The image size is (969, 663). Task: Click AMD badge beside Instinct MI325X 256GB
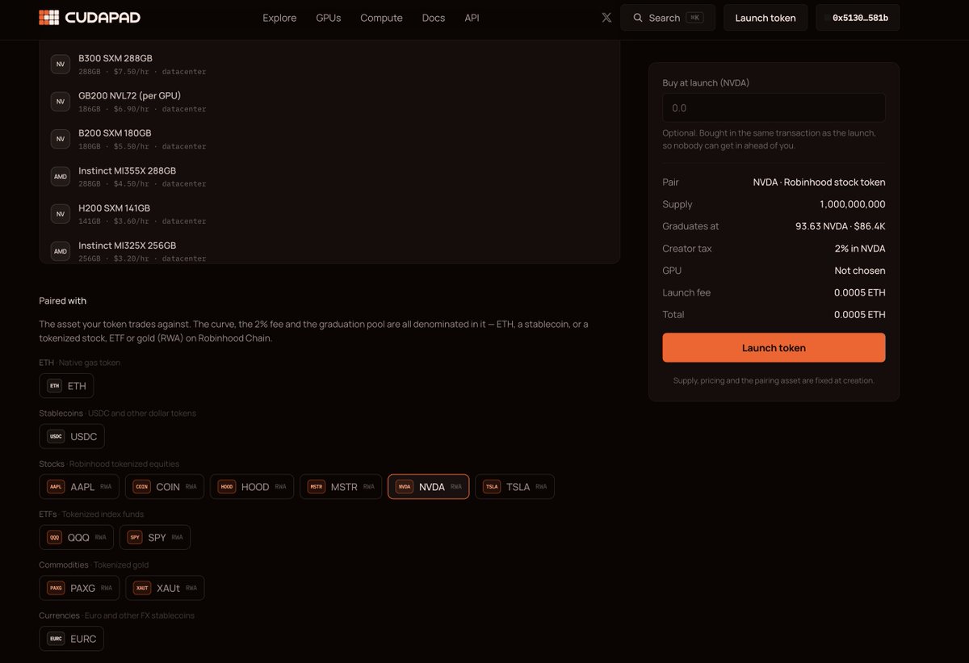(61, 251)
